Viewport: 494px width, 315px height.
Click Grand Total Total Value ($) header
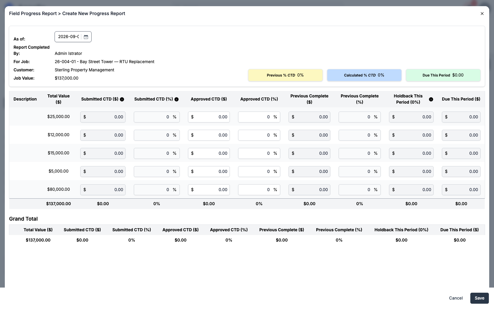38,230
